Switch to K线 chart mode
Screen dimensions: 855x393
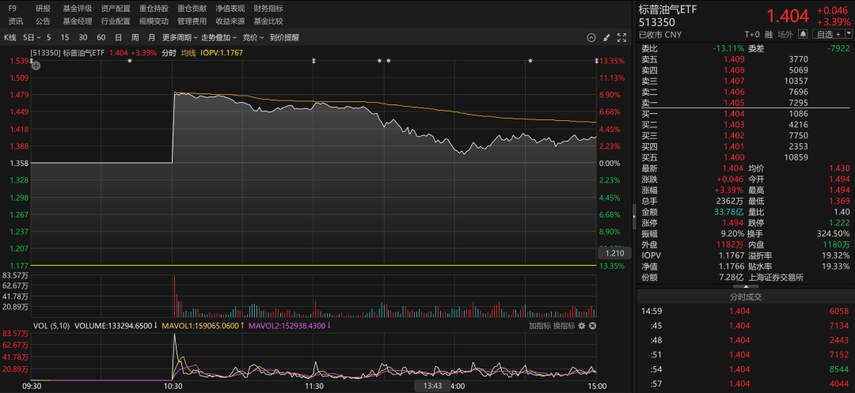10,37
